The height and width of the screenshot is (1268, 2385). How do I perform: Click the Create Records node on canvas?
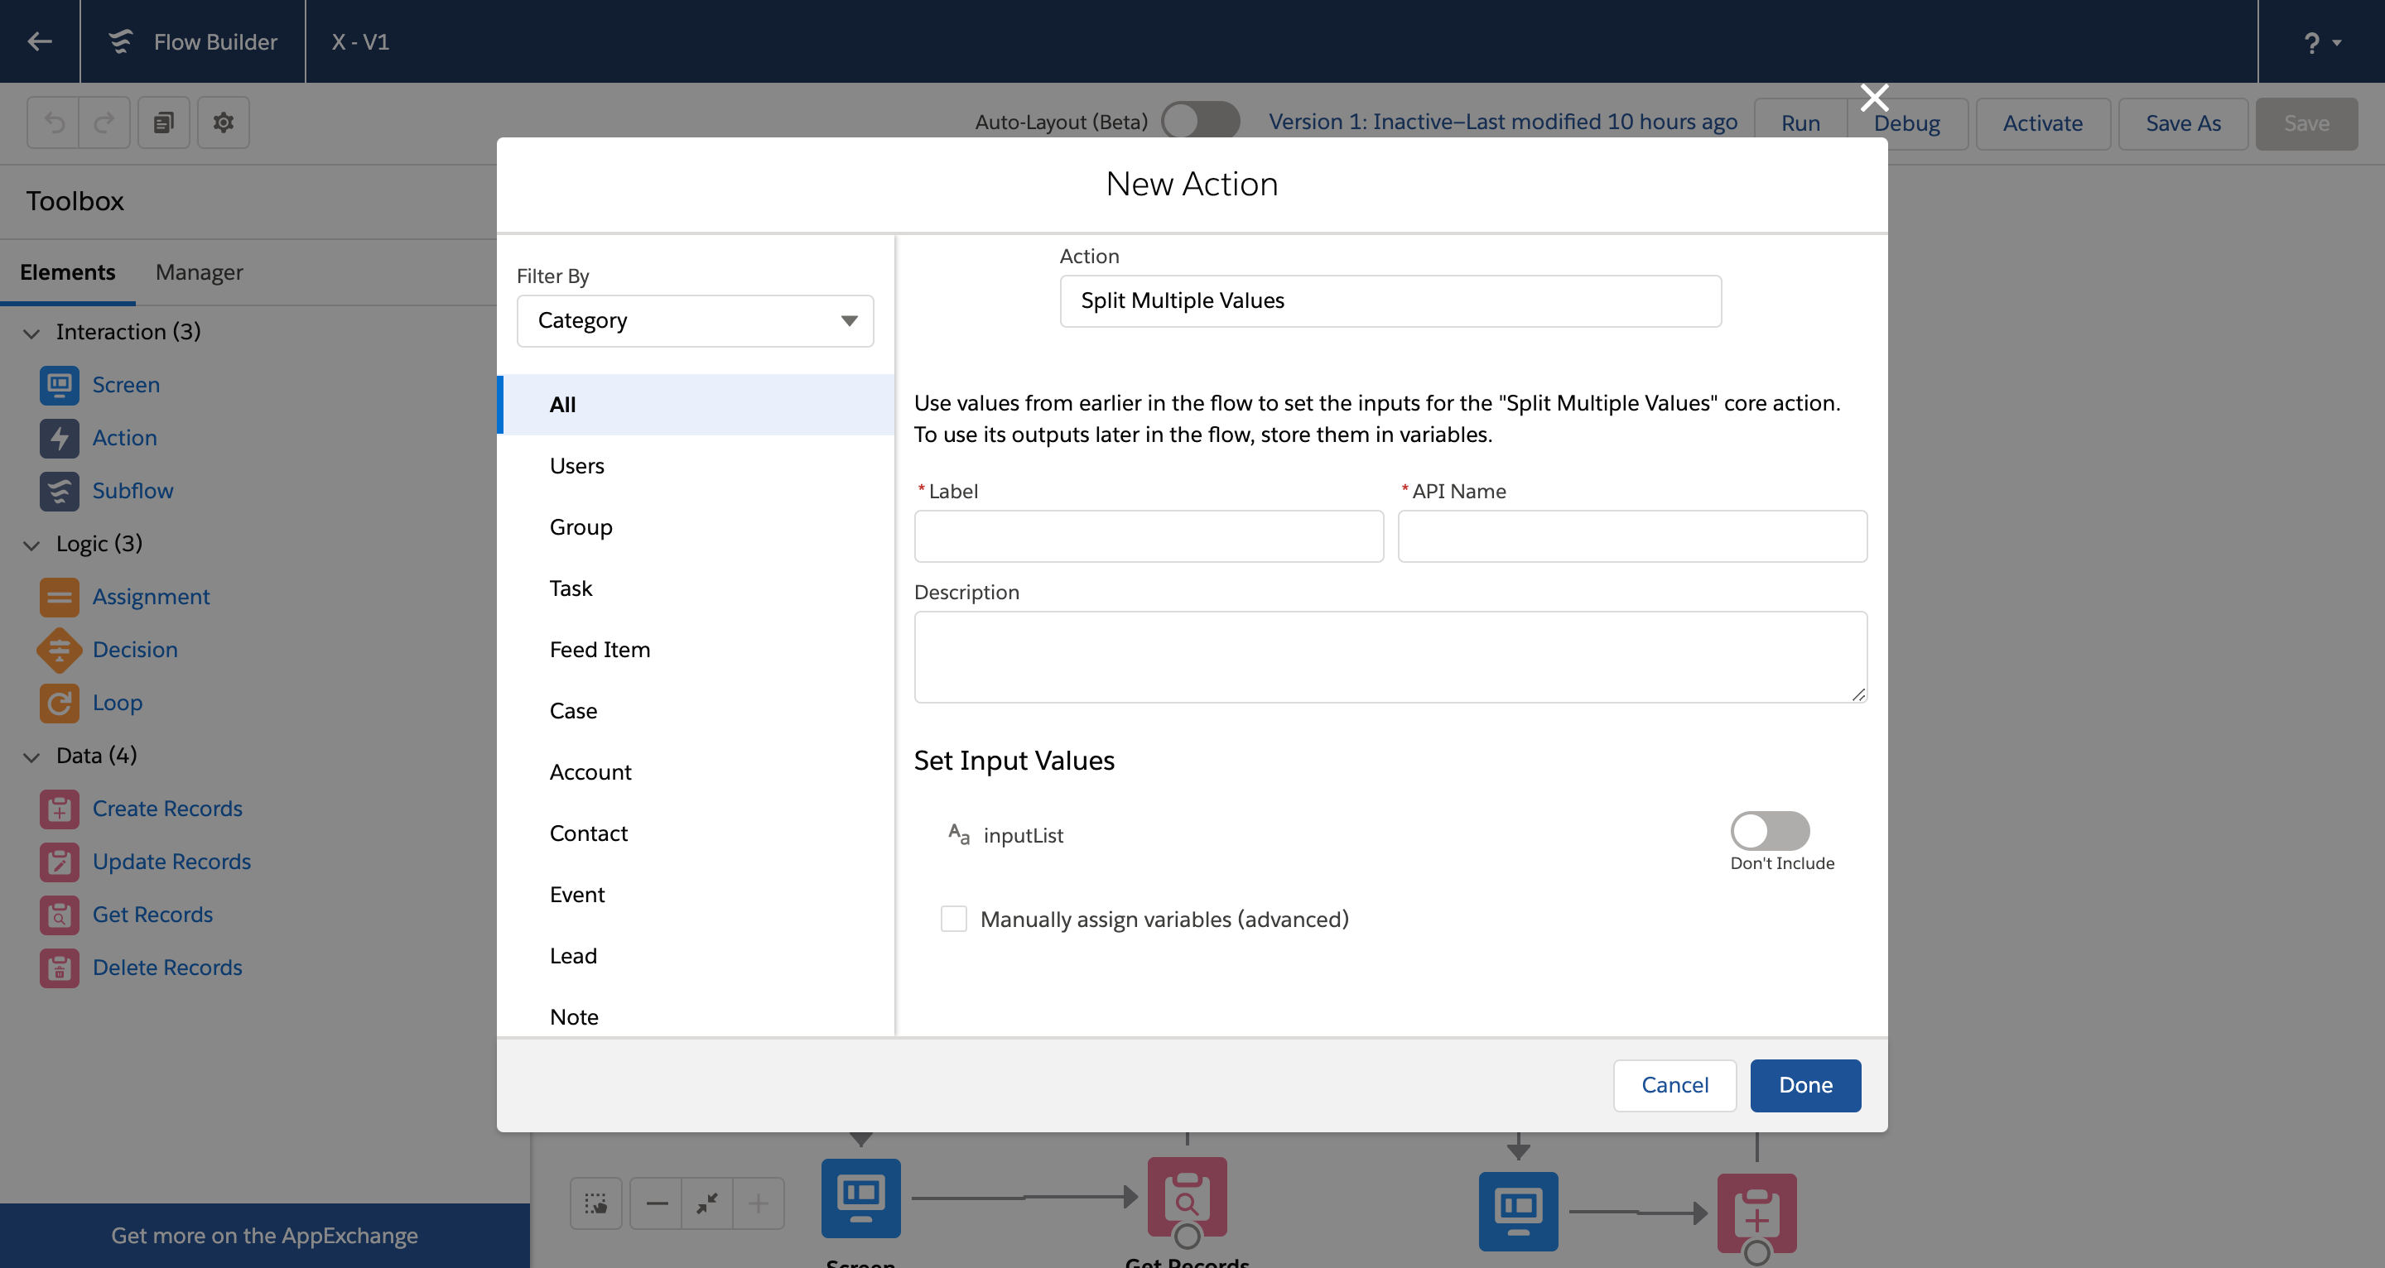tap(1756, 1213)
